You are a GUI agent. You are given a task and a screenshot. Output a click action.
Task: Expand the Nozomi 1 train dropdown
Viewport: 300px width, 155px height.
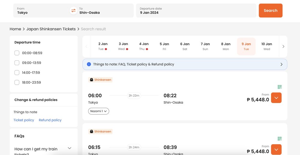tap(99, 111)
